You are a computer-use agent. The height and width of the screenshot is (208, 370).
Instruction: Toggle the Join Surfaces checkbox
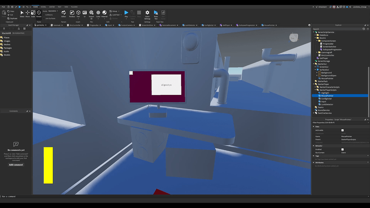tap(44, 18)
